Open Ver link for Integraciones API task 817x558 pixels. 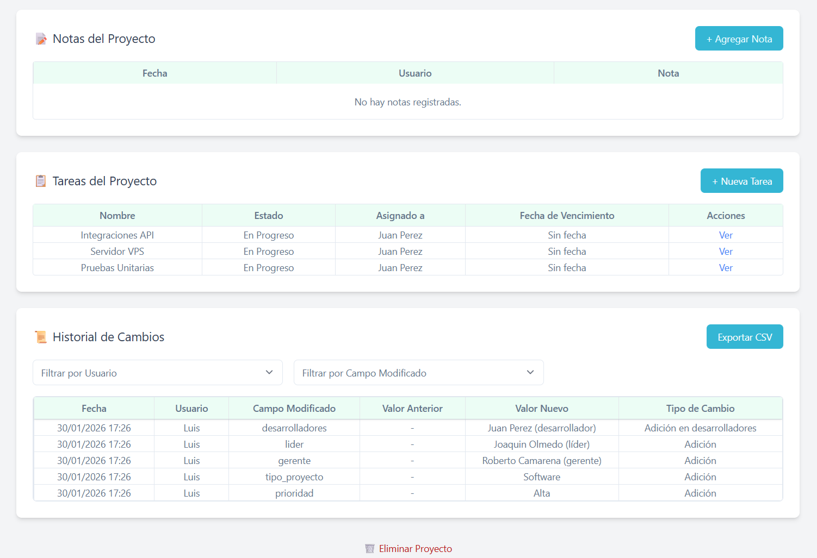[726, 235]
